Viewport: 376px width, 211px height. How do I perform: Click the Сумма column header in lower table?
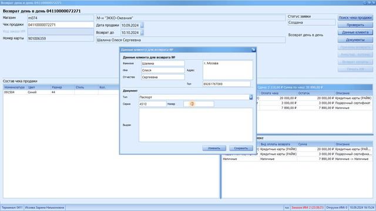coord(315,144)
